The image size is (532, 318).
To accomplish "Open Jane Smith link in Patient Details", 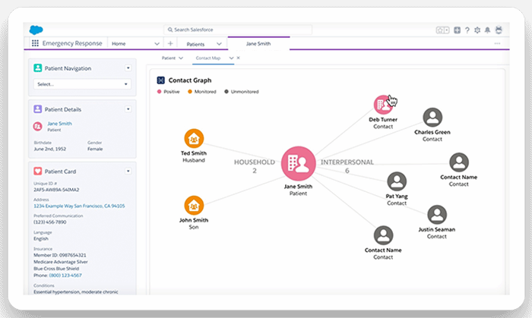I will (x=59, y=123).
